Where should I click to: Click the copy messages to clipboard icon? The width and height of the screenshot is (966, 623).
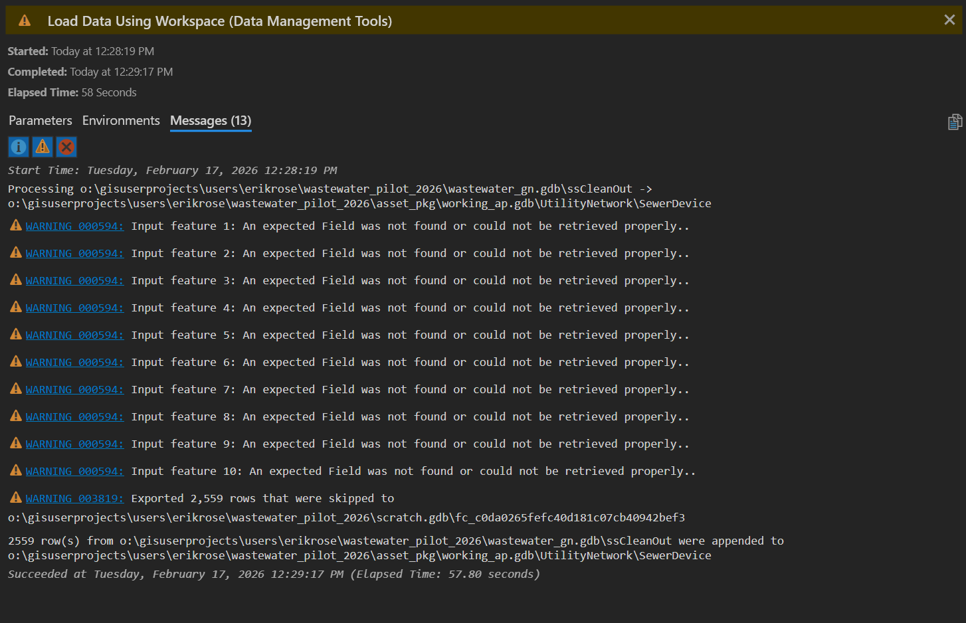pyautogui.click(x=955, y=122)
